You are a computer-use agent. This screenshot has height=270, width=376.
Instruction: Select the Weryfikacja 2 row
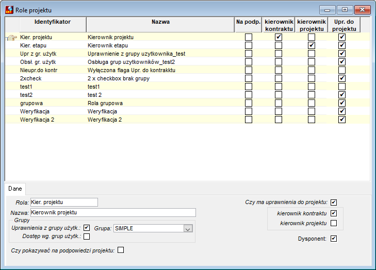188,120
